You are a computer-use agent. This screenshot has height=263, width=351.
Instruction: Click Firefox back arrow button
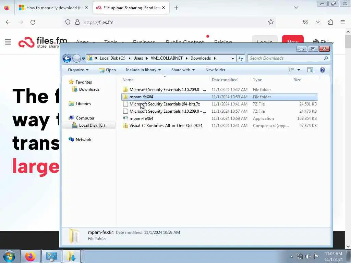[8, 22]
